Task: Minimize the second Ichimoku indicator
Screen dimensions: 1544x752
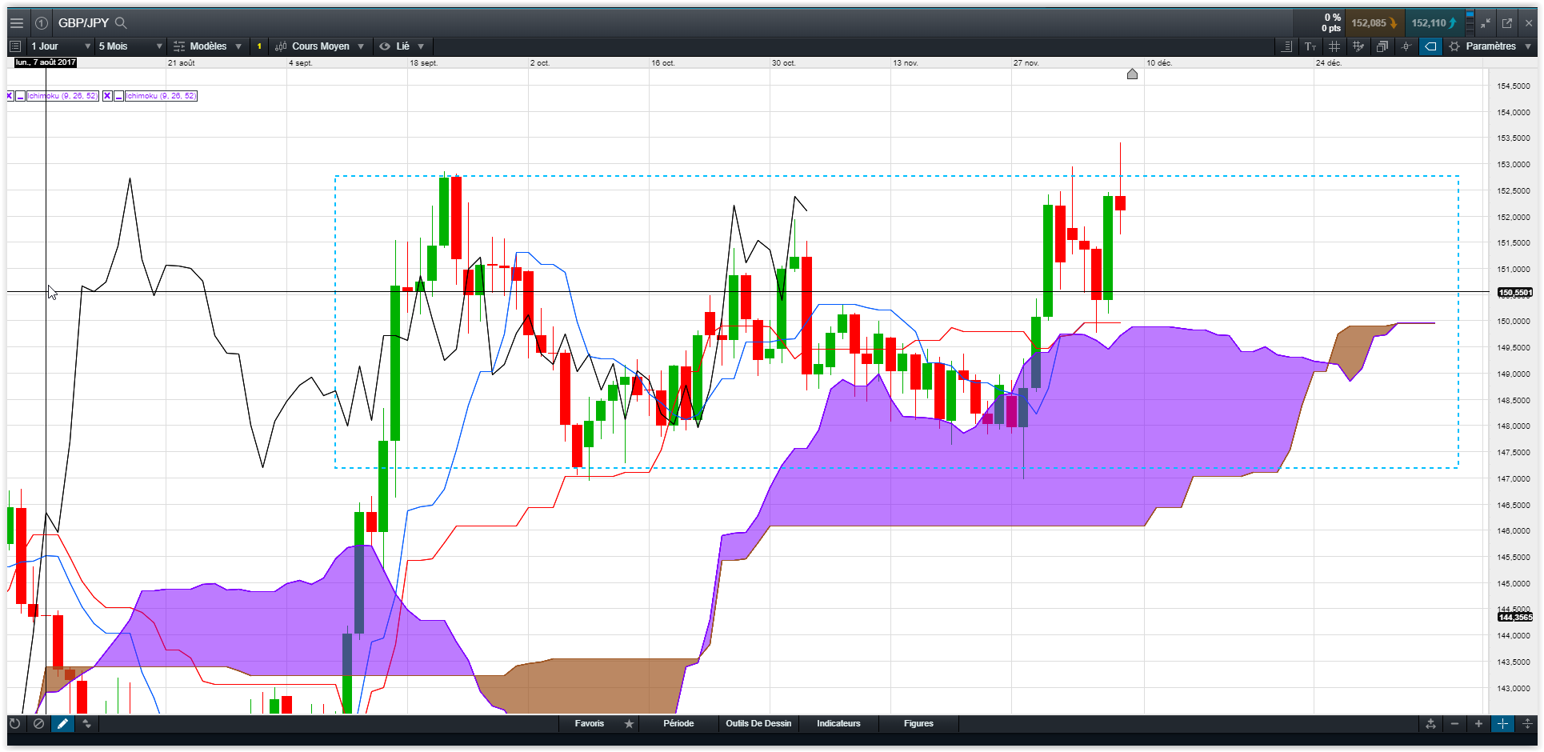Action: tap(119, 96)
